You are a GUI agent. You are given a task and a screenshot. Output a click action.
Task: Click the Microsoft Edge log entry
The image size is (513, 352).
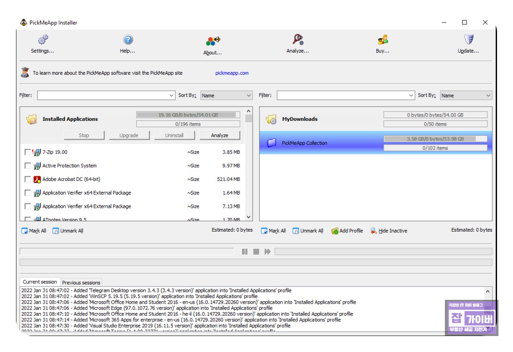click(x=147, y=308)
